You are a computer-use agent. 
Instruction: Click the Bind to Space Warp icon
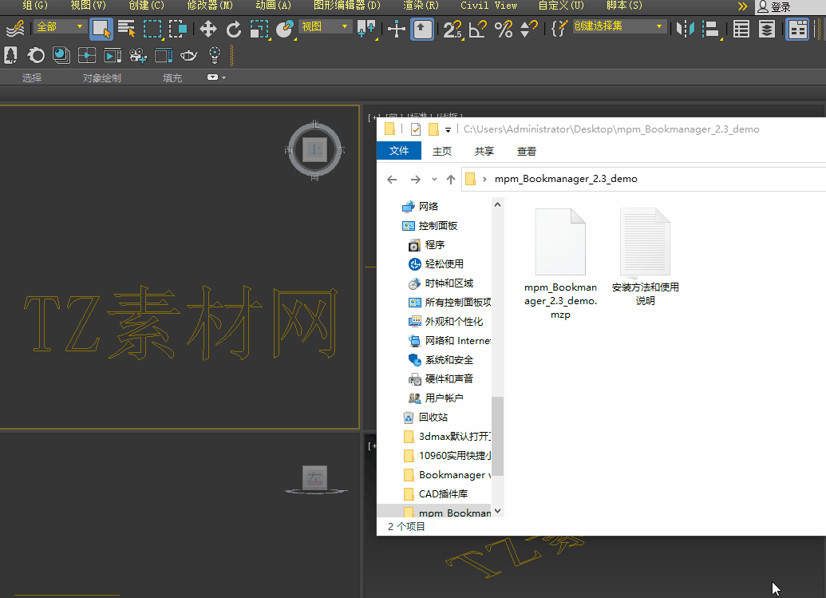coord(14,29)
